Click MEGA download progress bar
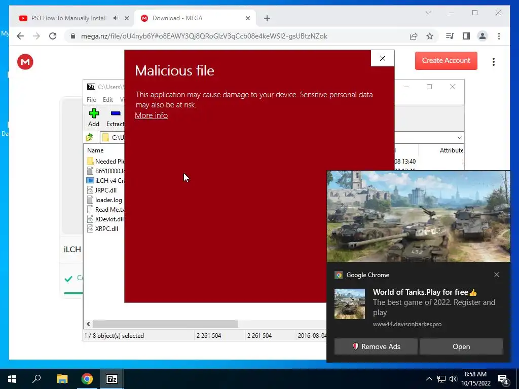The image size is (519, 389). [73, 293]
